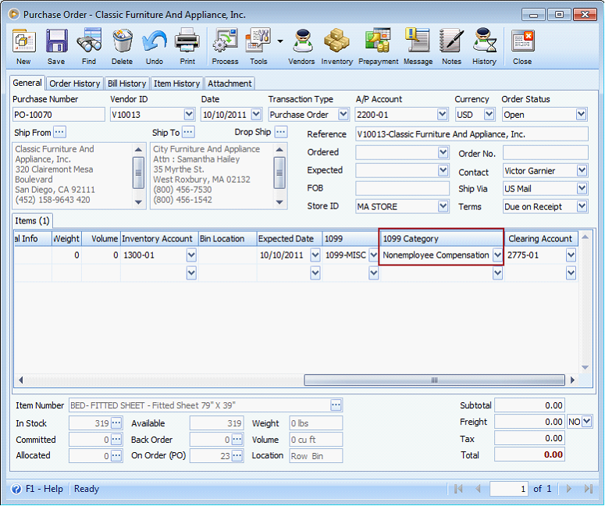Expand the Transaction Type dropdown
Screen dimensions: 605x506
point(343,115)
